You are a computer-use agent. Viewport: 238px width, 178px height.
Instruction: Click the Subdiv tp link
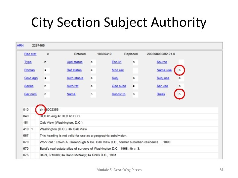tap(119, 94)
